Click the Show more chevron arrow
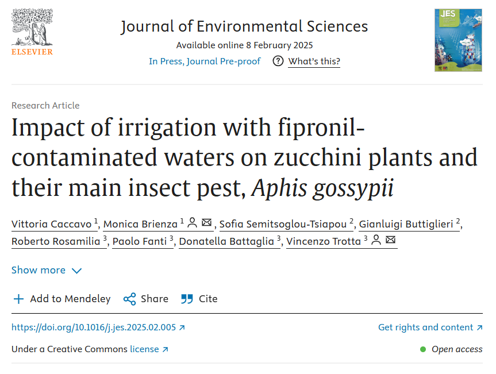 pos(76,271)
